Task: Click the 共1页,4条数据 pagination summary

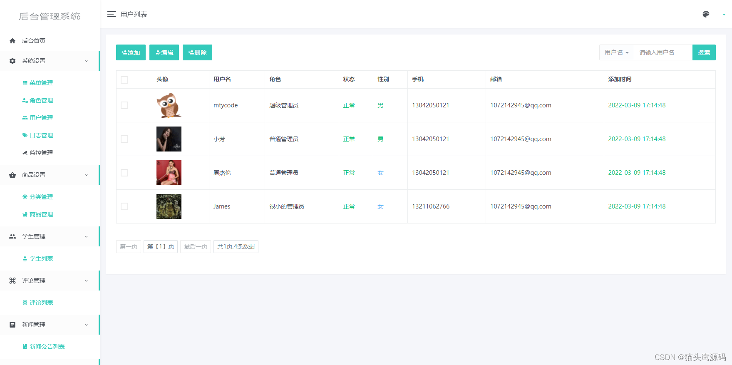Action: (x=236, y=246)
